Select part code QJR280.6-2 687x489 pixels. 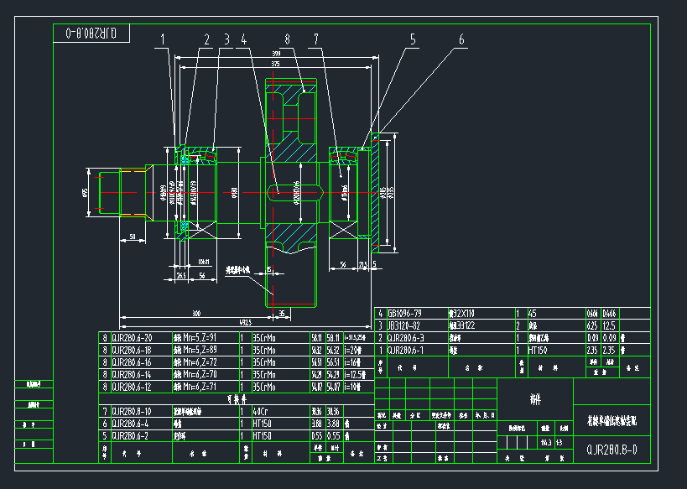(130, 435)
